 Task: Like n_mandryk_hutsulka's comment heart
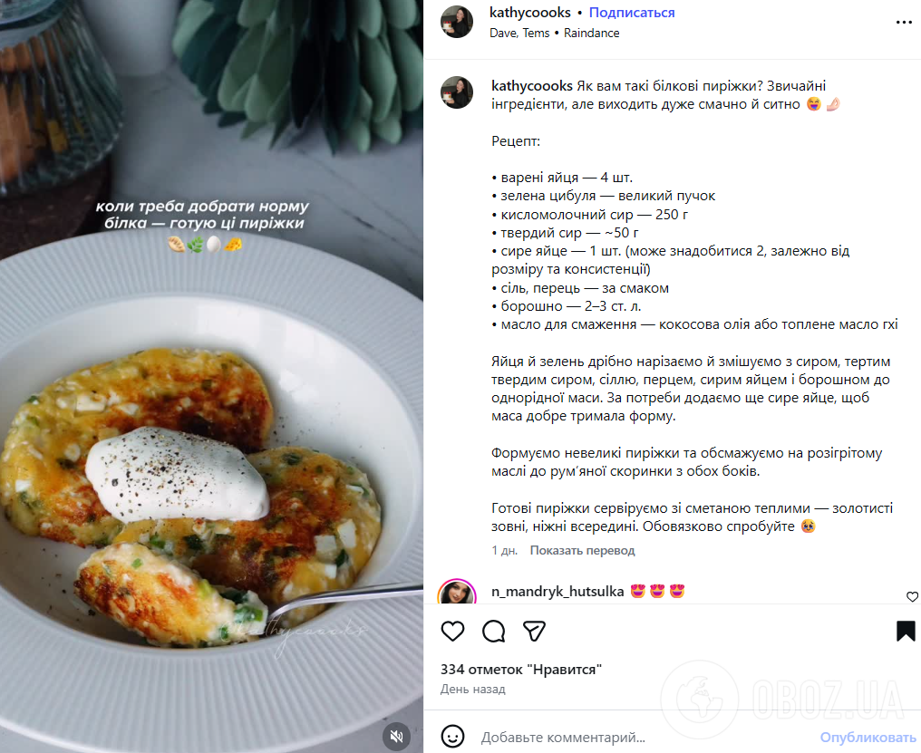(x=912, y=596)
